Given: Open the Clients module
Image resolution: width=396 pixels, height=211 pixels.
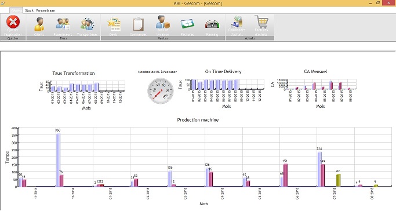Looking at the screenshot, I should [x=39, y=26].
